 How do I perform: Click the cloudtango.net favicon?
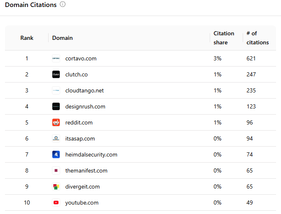tap(56, 90)
